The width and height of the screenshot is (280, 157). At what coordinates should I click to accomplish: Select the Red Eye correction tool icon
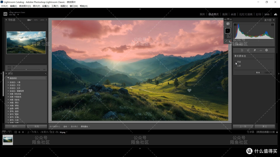pos(261,50)
